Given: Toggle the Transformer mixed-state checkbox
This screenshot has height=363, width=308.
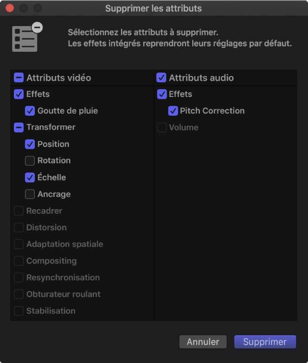Looking at the screenshot, I should 19,127.
